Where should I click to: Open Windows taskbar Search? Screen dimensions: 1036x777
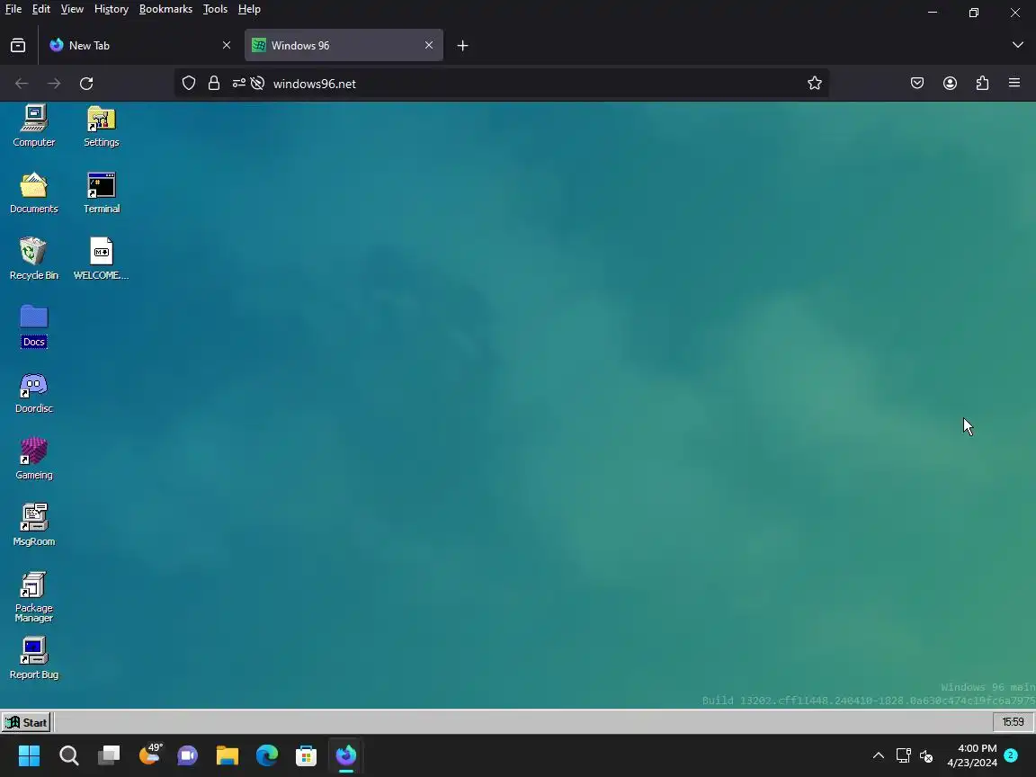[x=68, y=755]
